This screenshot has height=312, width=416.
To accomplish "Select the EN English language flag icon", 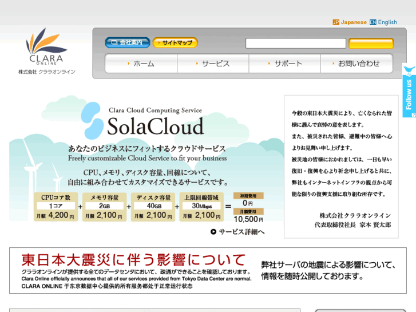I will (x=373, y=22).
